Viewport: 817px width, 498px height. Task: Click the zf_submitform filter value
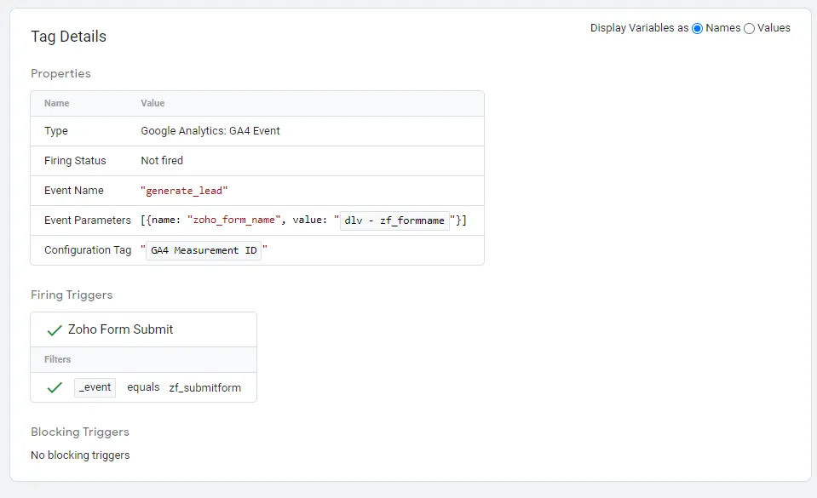204,387
